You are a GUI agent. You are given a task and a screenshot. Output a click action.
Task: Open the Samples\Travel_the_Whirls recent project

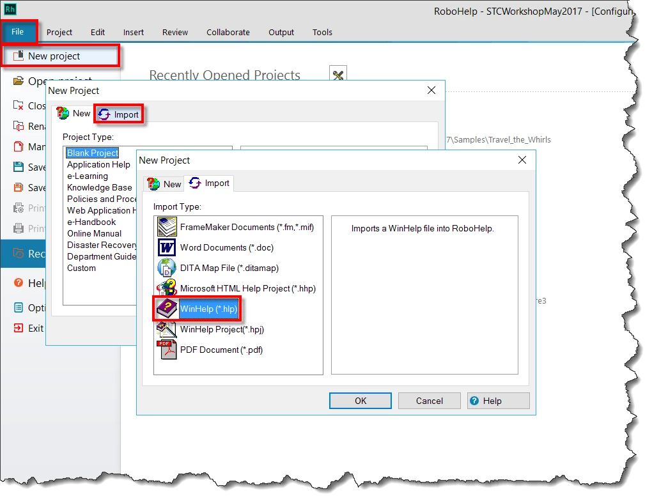(x=499, y=140)
